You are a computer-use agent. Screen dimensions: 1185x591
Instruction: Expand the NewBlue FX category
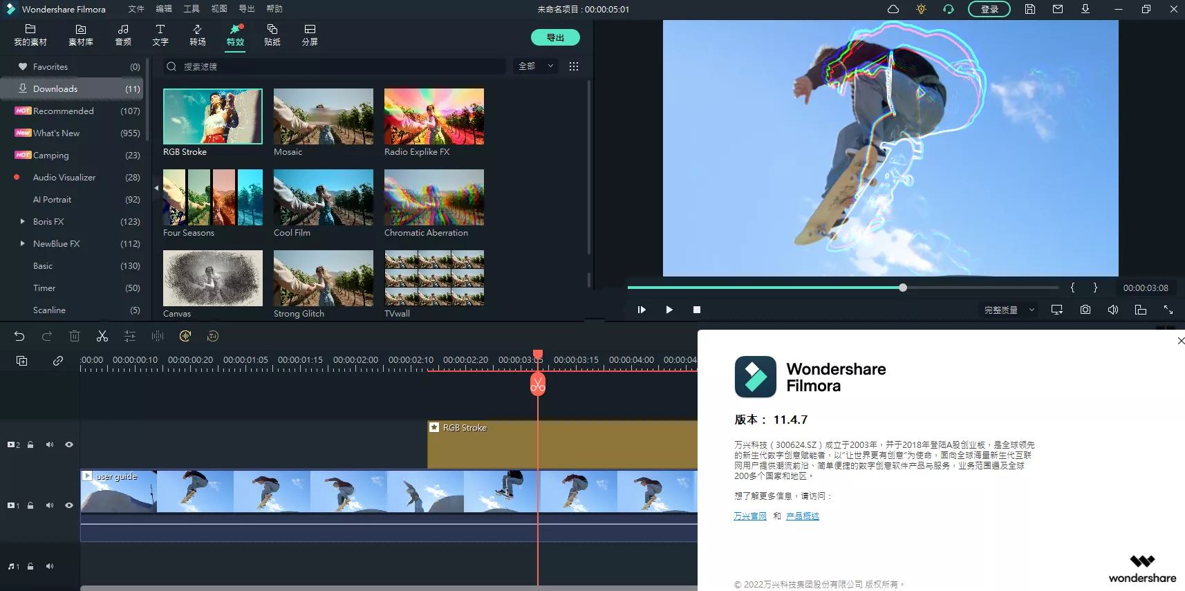(23, 243)
